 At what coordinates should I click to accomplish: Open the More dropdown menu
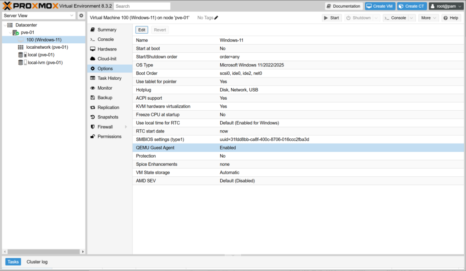428,18
